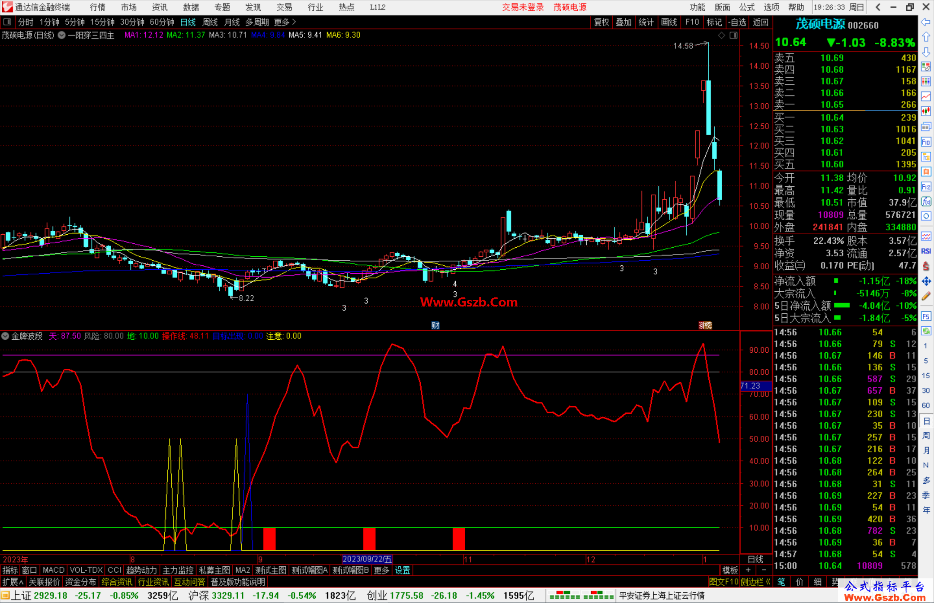Viewport: 934px width, 603px height.
Task: Click the wavy lines indicator sidebar icon
Action: pos(926,236)
